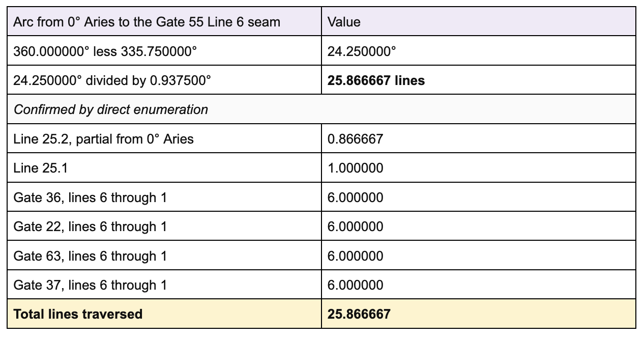Screen dimensions: 644x338
Task: Click the 0.866667 value cell
Action: coord(479,138)
